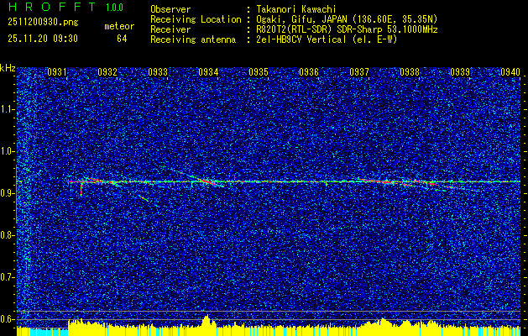Click the kHz axis unit label
The image size is (528, 336).
click(8, 68)
